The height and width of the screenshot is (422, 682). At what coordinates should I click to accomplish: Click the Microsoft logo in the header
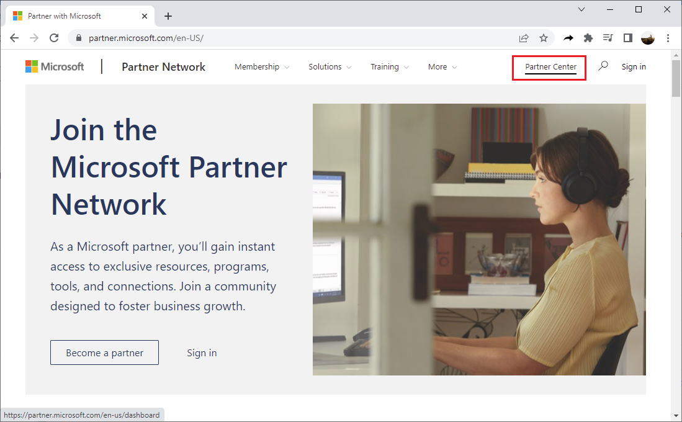click(55, 66)
